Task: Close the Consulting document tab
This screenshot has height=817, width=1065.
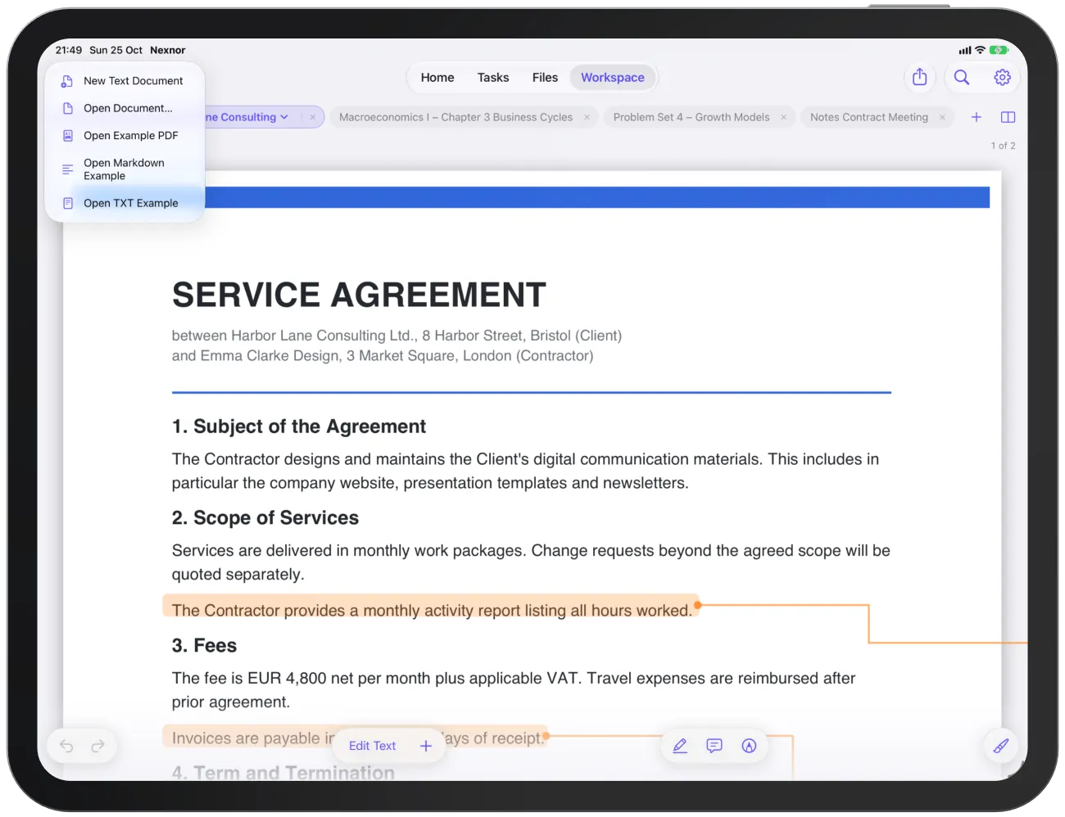Action: coord(313,117)
